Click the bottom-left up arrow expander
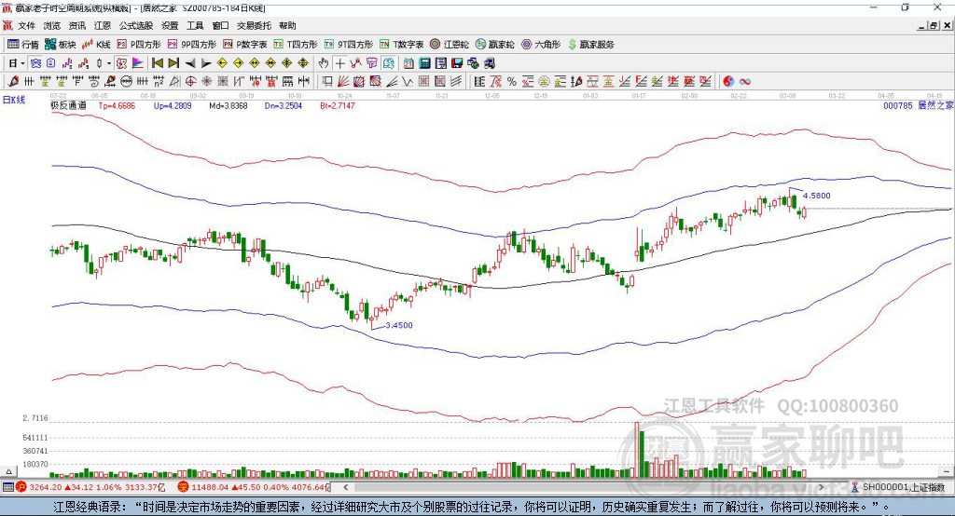The image size is (955, 516). pos(8,471)
